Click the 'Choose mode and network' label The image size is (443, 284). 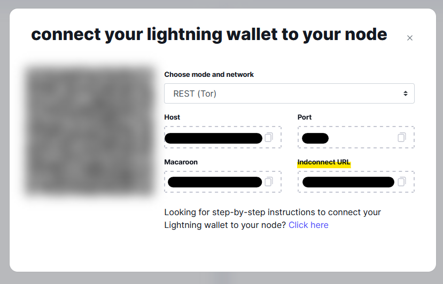pos(209,75)
